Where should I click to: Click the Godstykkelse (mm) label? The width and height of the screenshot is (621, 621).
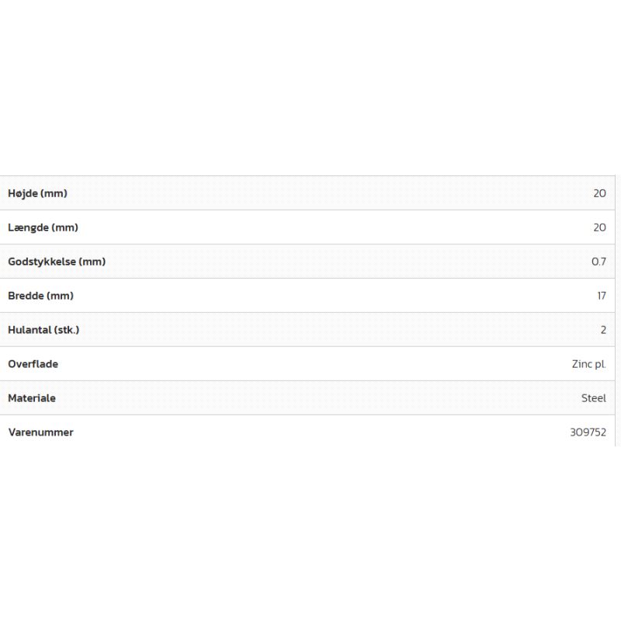pos(57,262)
